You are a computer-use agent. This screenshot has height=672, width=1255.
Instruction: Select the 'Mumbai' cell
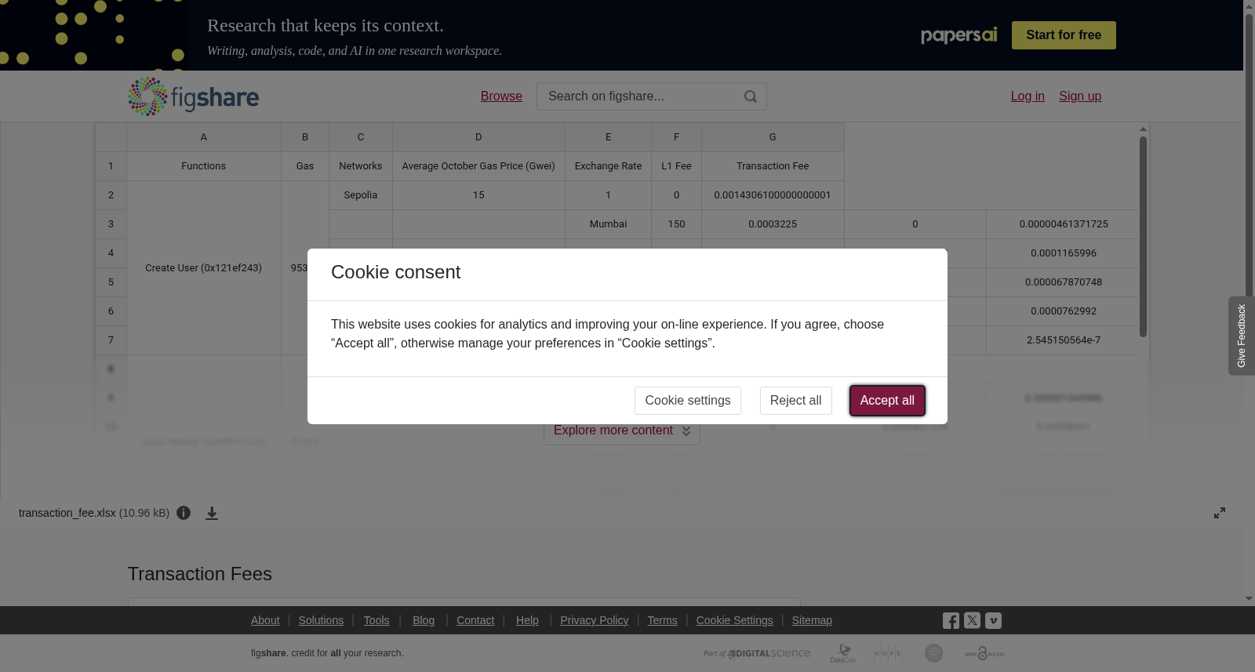click(609, 224)
